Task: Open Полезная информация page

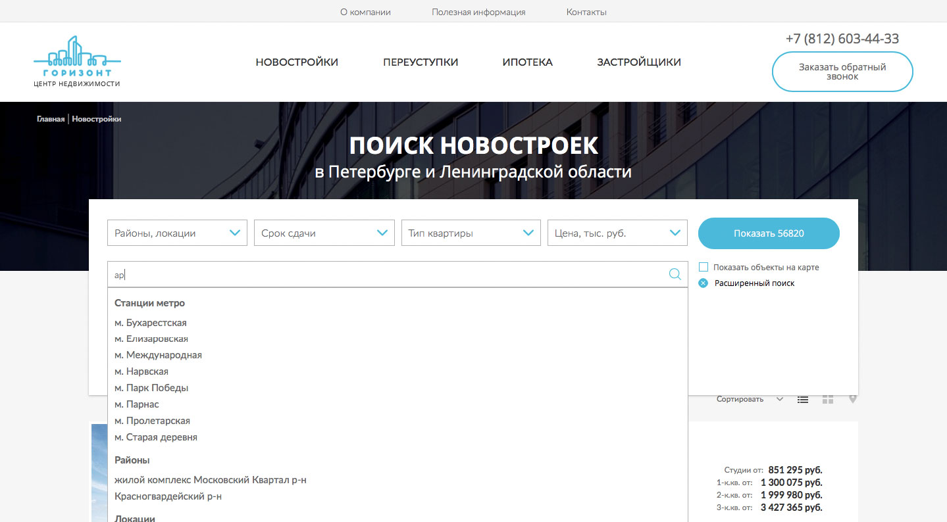Action: tap(478, 12)
